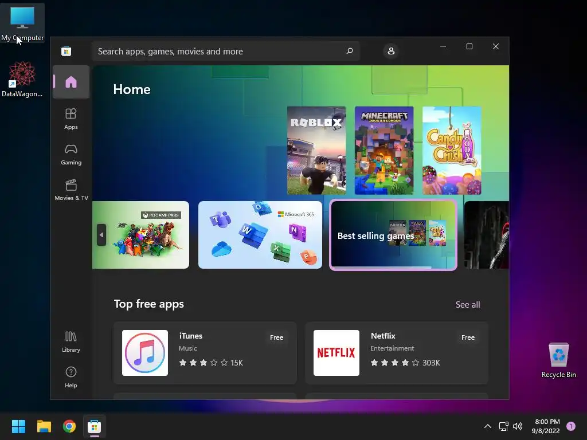The height and width of the screenshot is (440, 587).
Task: Open the Best selling games card
Action: pyautogui.click(x=393, y=235)
